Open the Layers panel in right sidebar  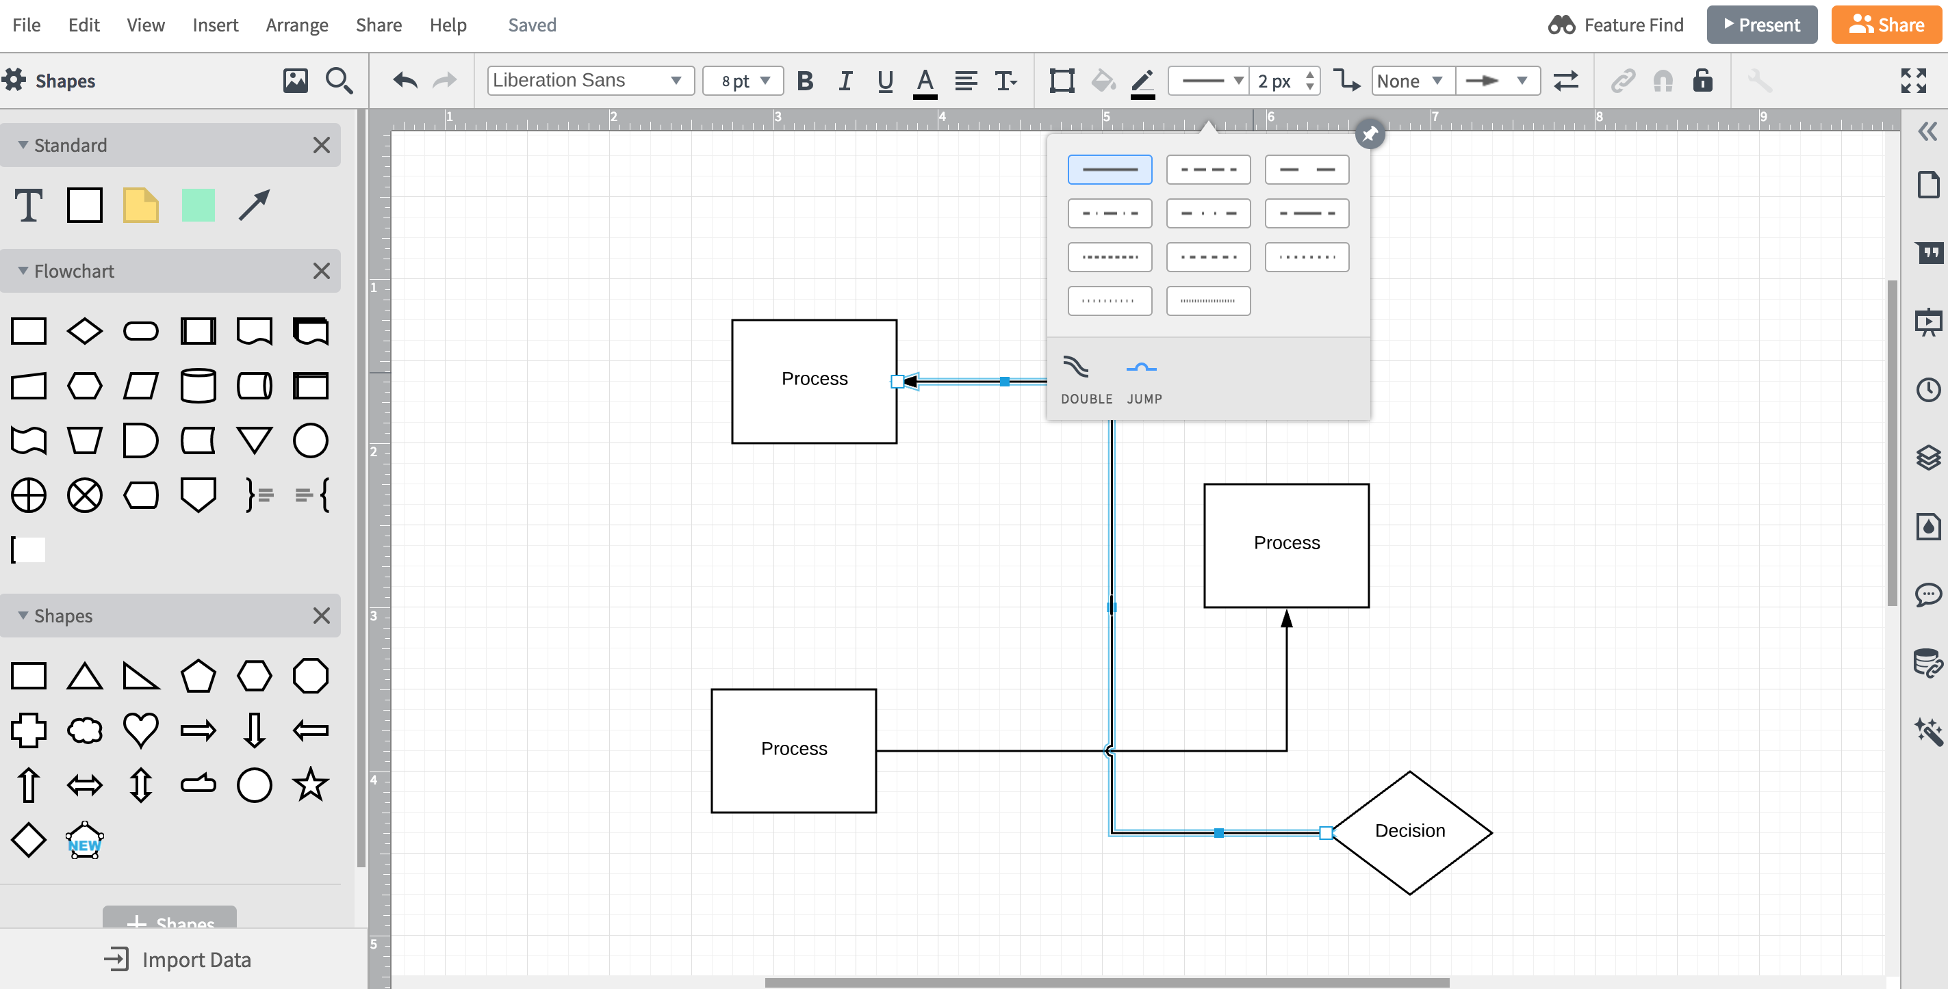(1930, 457)
